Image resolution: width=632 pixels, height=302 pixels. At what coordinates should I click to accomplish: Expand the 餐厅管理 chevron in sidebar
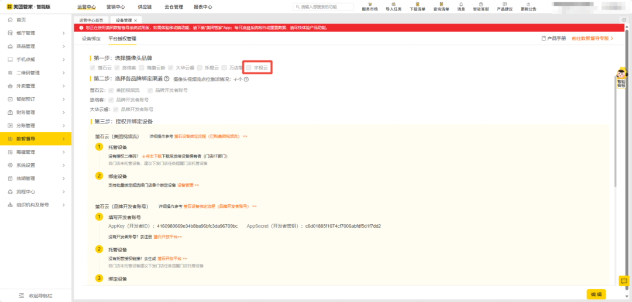64,33
